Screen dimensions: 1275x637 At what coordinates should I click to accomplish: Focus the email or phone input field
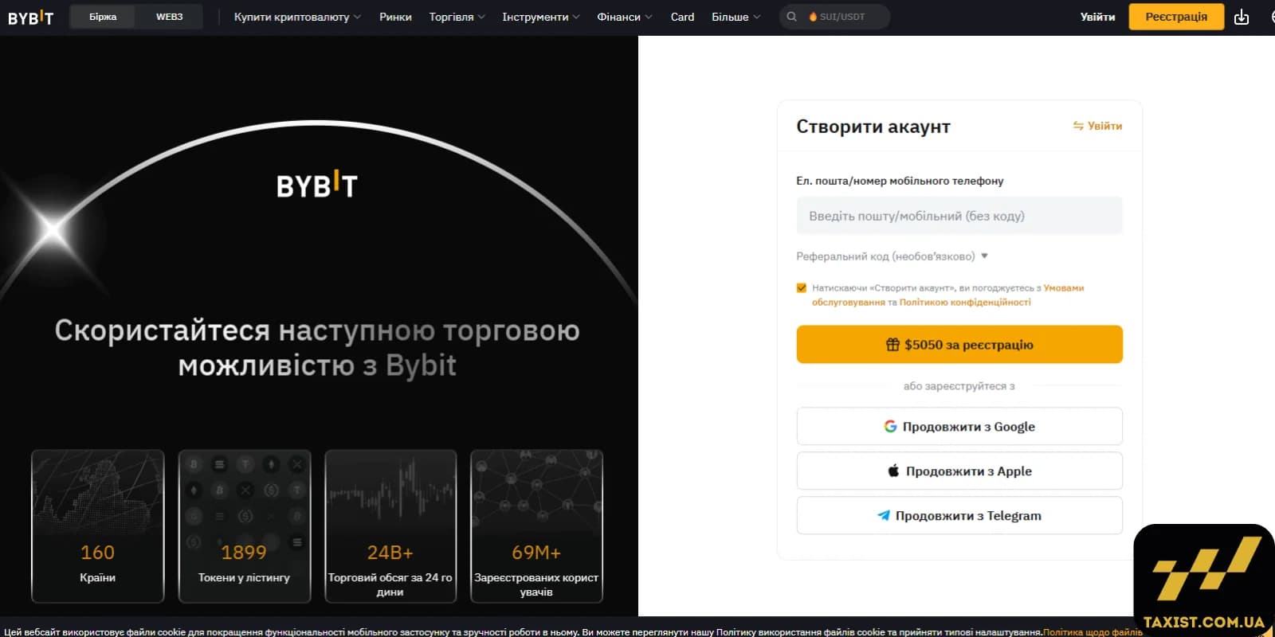coord(959,216)
